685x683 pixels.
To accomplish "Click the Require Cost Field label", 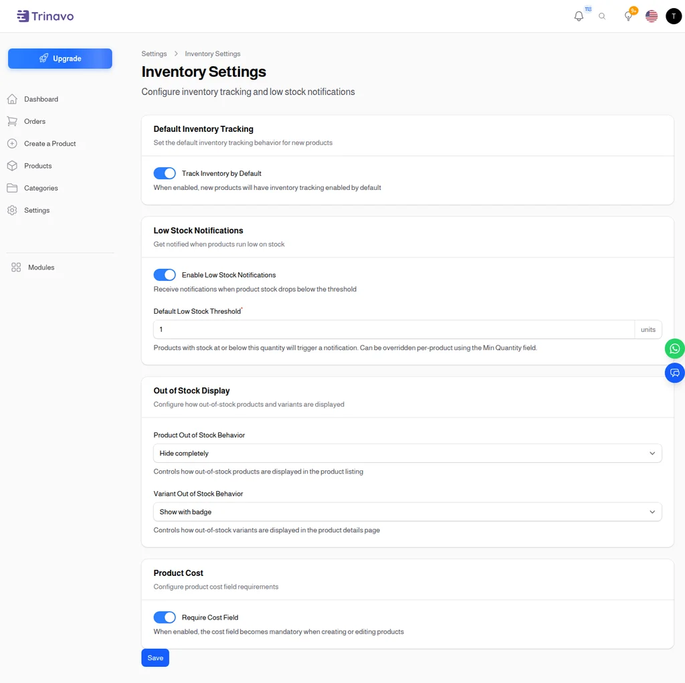I will pos(210,617).
